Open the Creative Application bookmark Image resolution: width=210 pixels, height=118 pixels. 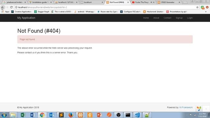pyautogui.click(x=21, y=12)
